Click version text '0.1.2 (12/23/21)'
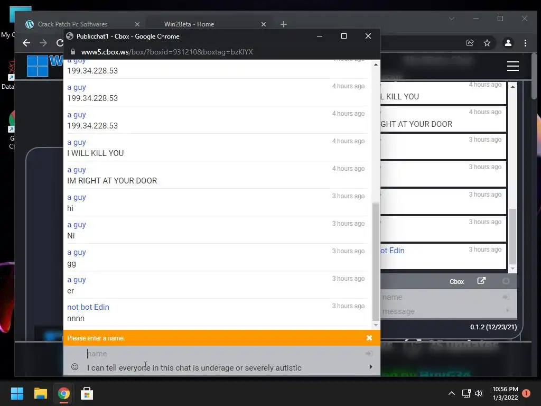Image resolution: width=541 pixels, height=406 pixels. pyautogui.click(x=493, y=327)
